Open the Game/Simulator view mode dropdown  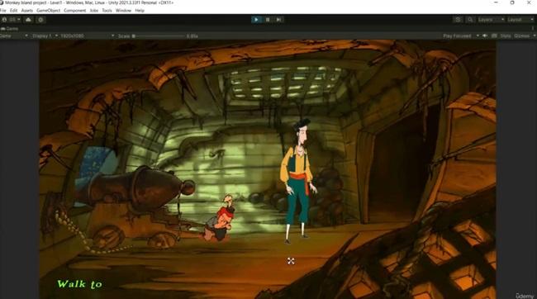point(14,36)
